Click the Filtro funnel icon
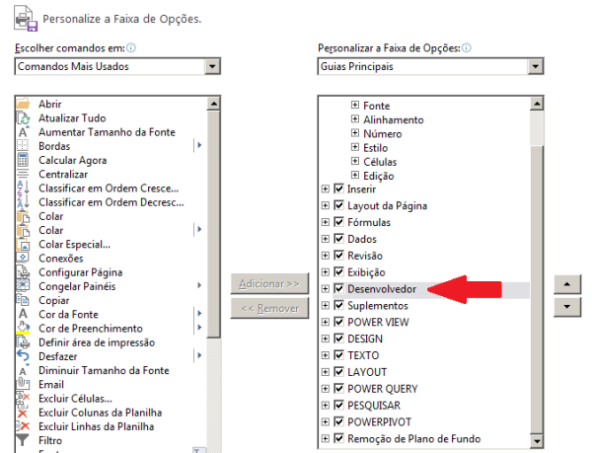The width and height of the screenshot is (592, 453). (x=23, y=440)
